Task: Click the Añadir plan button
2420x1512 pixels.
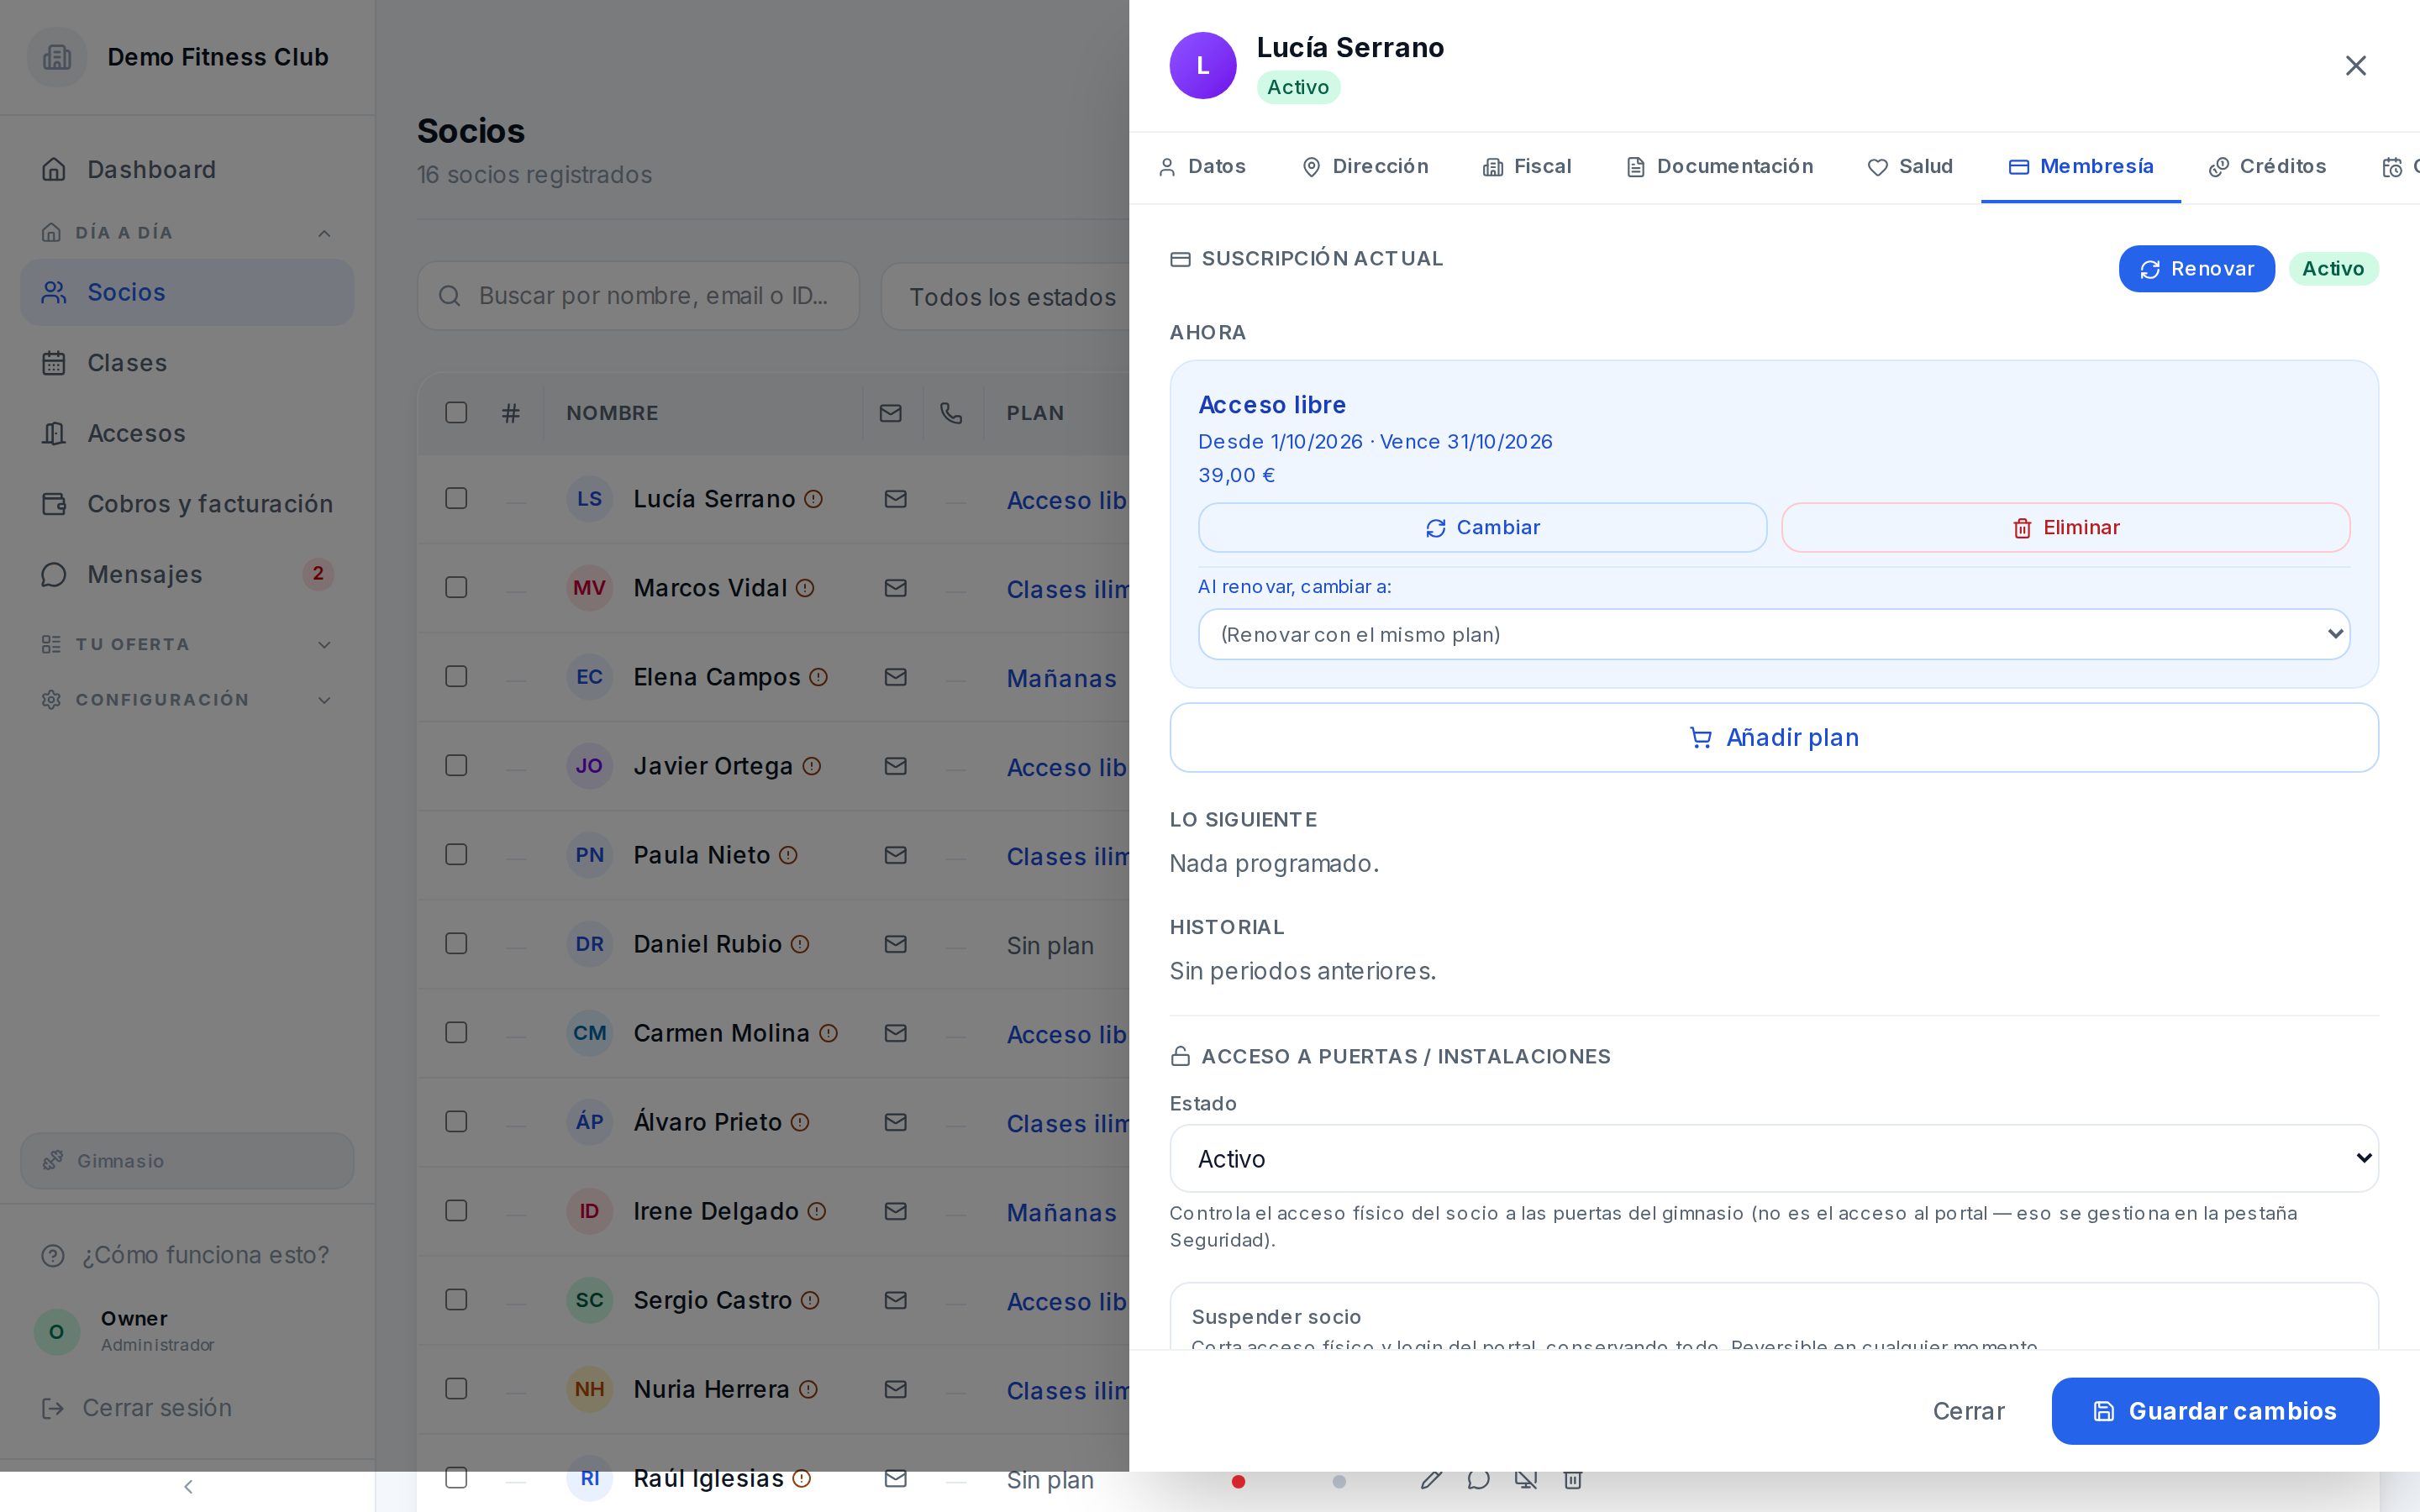Action: [1774, 737]
